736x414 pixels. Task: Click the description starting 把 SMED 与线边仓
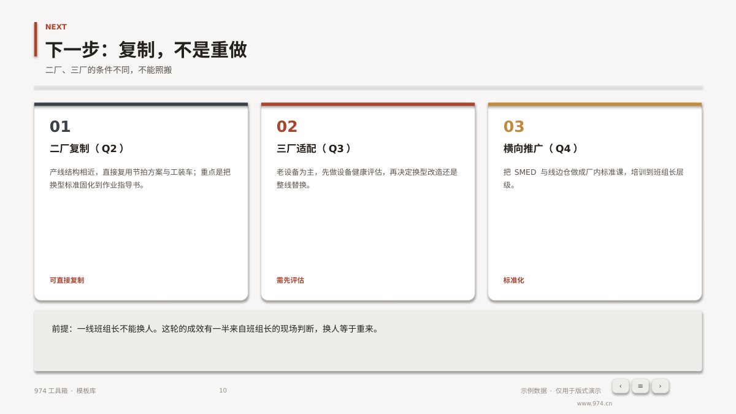[x=593, y=178]
